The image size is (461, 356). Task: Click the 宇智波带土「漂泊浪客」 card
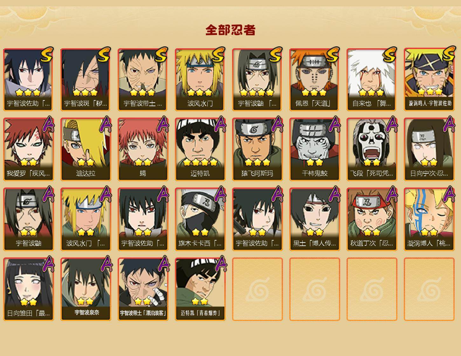click(x=143, y=289)
